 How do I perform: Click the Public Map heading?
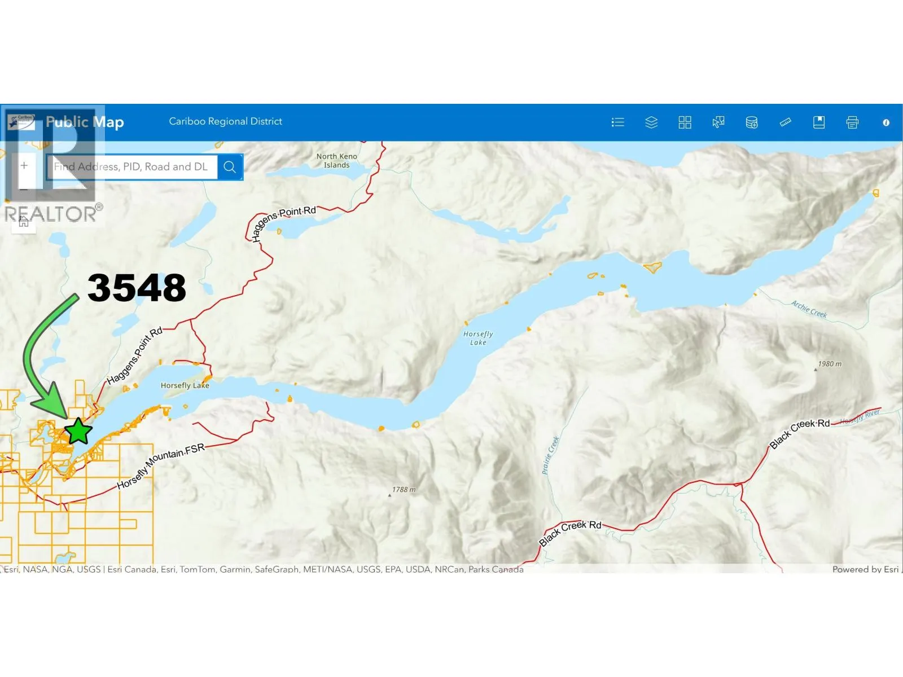[x=85, y=122]
